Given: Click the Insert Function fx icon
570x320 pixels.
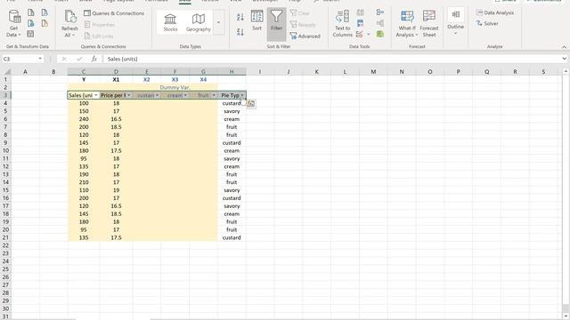Looking at the screenshot, I should click(94, 59).
